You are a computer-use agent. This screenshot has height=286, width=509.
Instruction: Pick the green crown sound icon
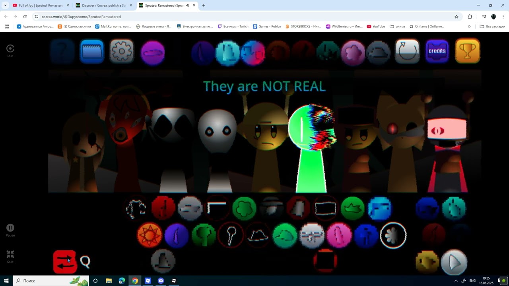click(x=353, y=209)
